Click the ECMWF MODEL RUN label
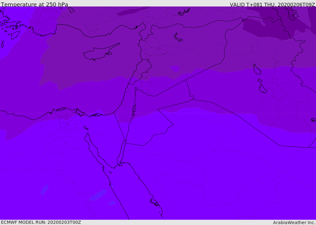 pyautogui.click(x=41, y=222)
